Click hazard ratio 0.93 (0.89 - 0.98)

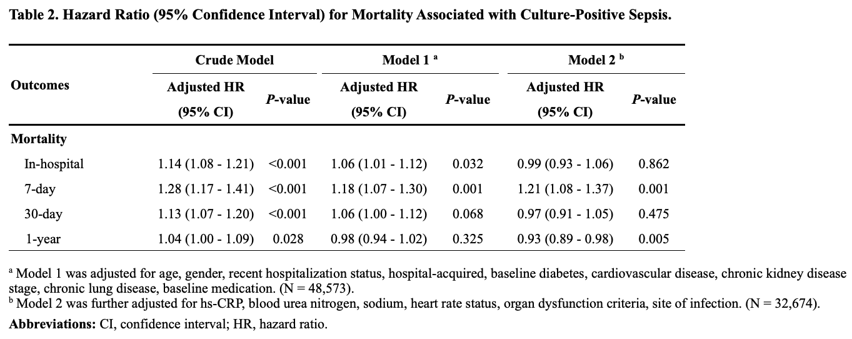(565, 239)
